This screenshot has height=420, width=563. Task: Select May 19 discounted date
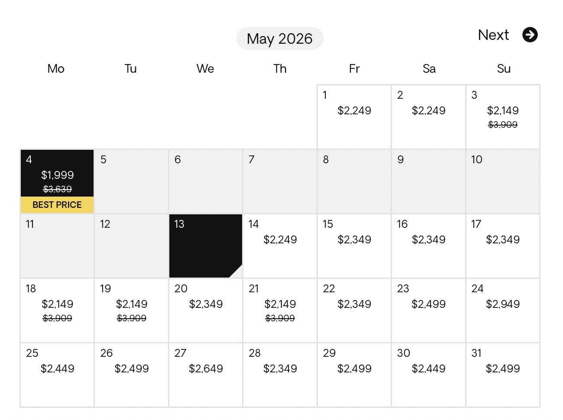coord(132,310)
